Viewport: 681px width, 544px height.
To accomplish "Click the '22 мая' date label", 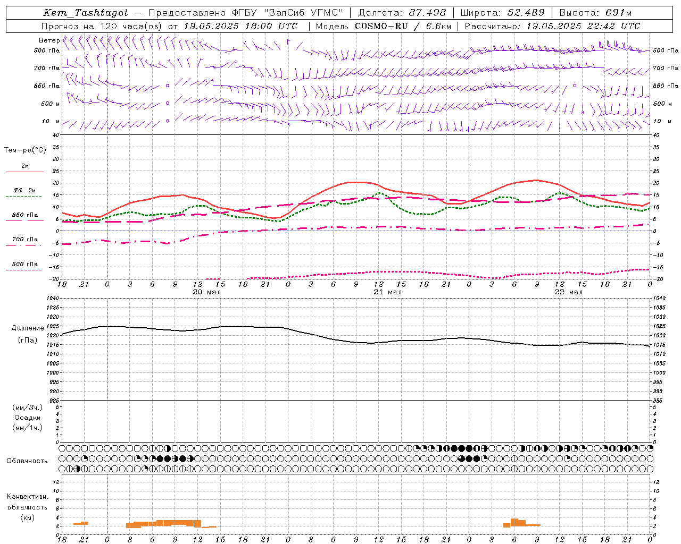I will (569, 292).
